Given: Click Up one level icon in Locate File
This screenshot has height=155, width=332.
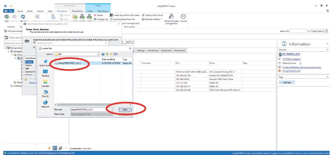Looking at the screenshot, I should (107, 54).
